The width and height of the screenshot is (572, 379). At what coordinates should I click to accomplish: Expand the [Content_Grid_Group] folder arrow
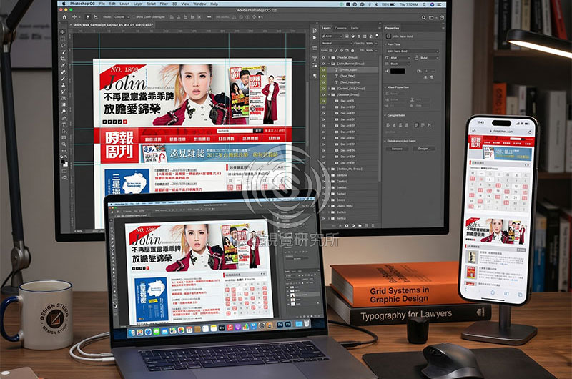329,88
